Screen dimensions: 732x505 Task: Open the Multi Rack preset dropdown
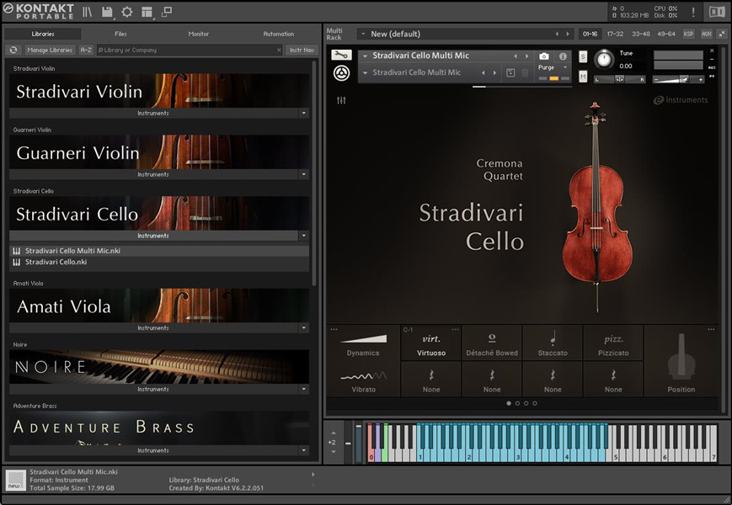363,34
